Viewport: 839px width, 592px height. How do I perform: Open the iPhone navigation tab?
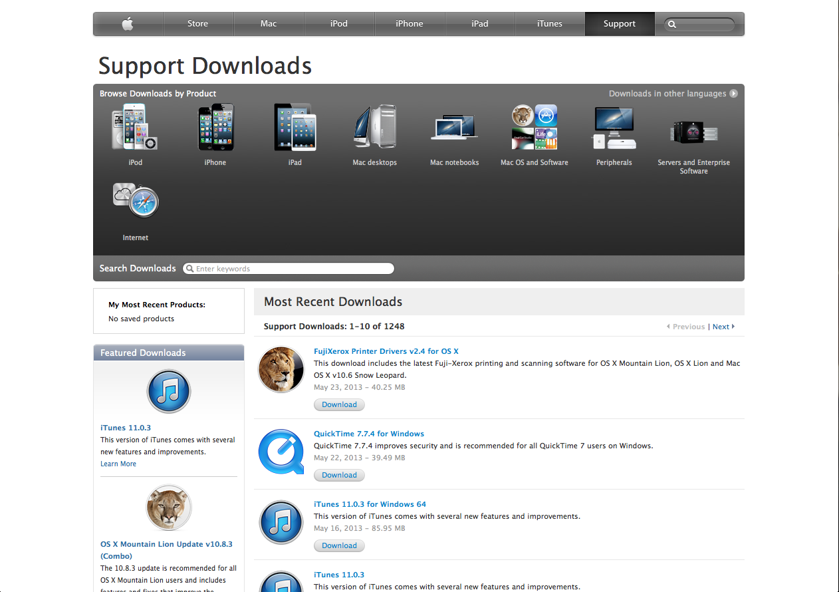point(410,24)
